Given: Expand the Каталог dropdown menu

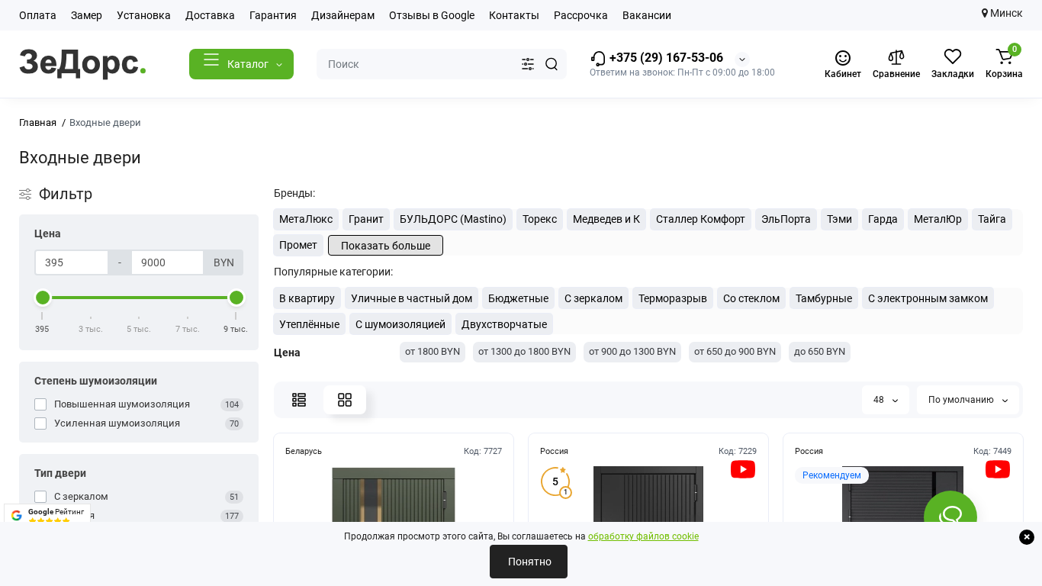Looking at the screenshot, I should (x=241, y=64).
